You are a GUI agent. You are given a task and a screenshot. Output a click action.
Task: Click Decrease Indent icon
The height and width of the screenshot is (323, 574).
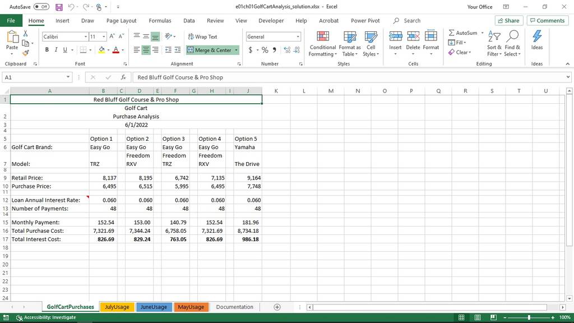[x=168, y=50]
